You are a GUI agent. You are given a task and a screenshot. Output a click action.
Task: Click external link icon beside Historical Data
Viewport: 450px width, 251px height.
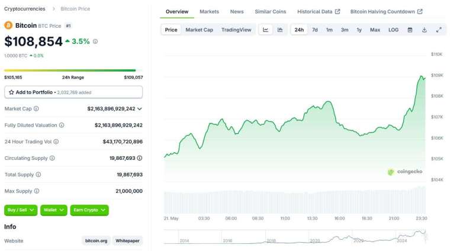coord(337,11)
